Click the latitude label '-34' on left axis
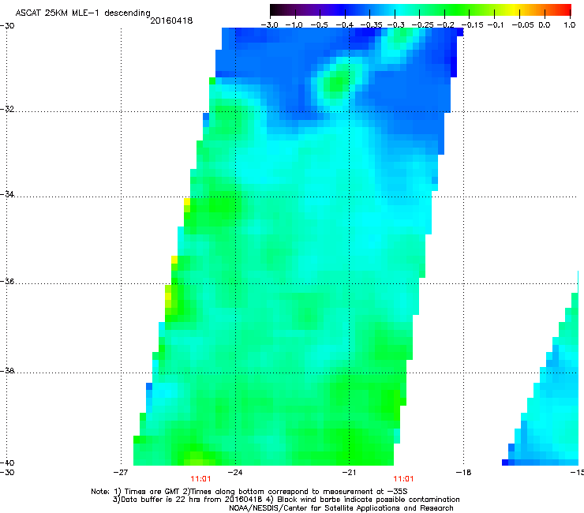Viewport: 584px width, 513px height. (x=7, y=194)
